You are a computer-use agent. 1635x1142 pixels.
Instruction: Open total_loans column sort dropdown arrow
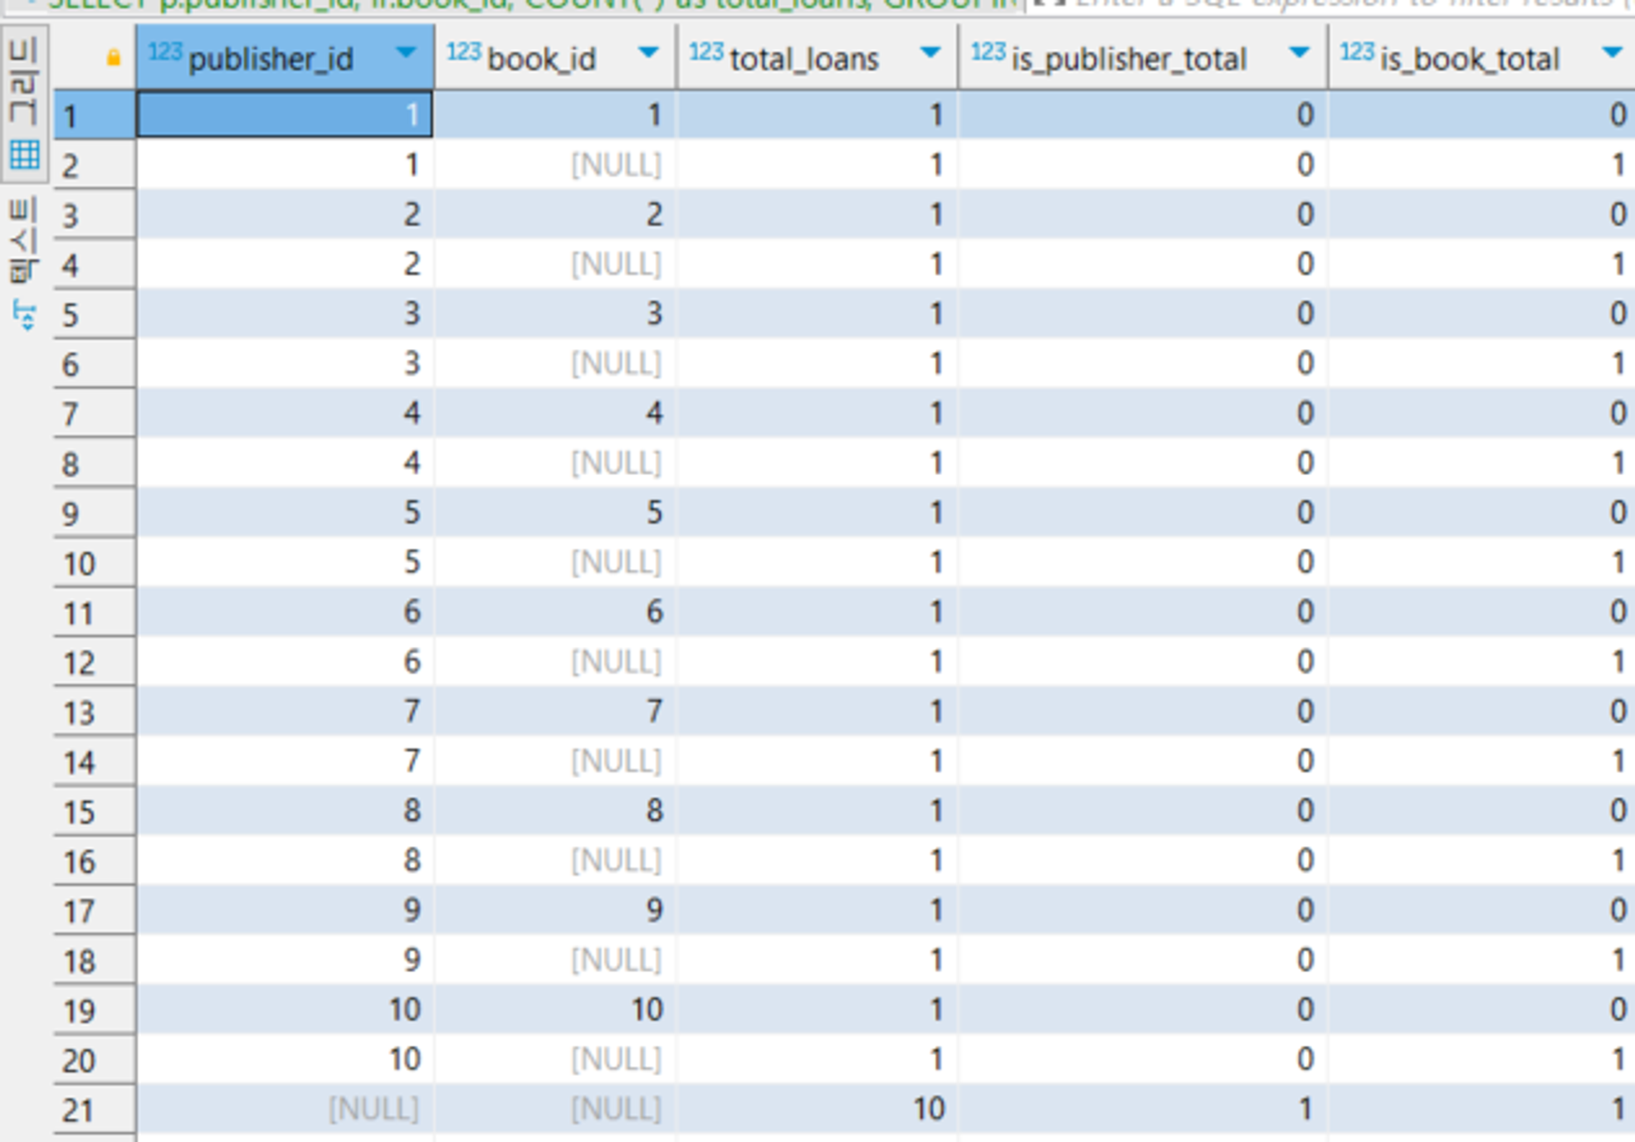coord(930,53)
